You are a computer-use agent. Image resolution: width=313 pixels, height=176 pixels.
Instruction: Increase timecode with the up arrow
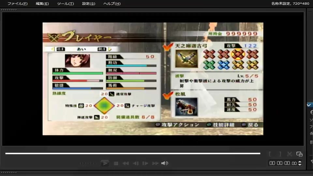pos(300,162)
